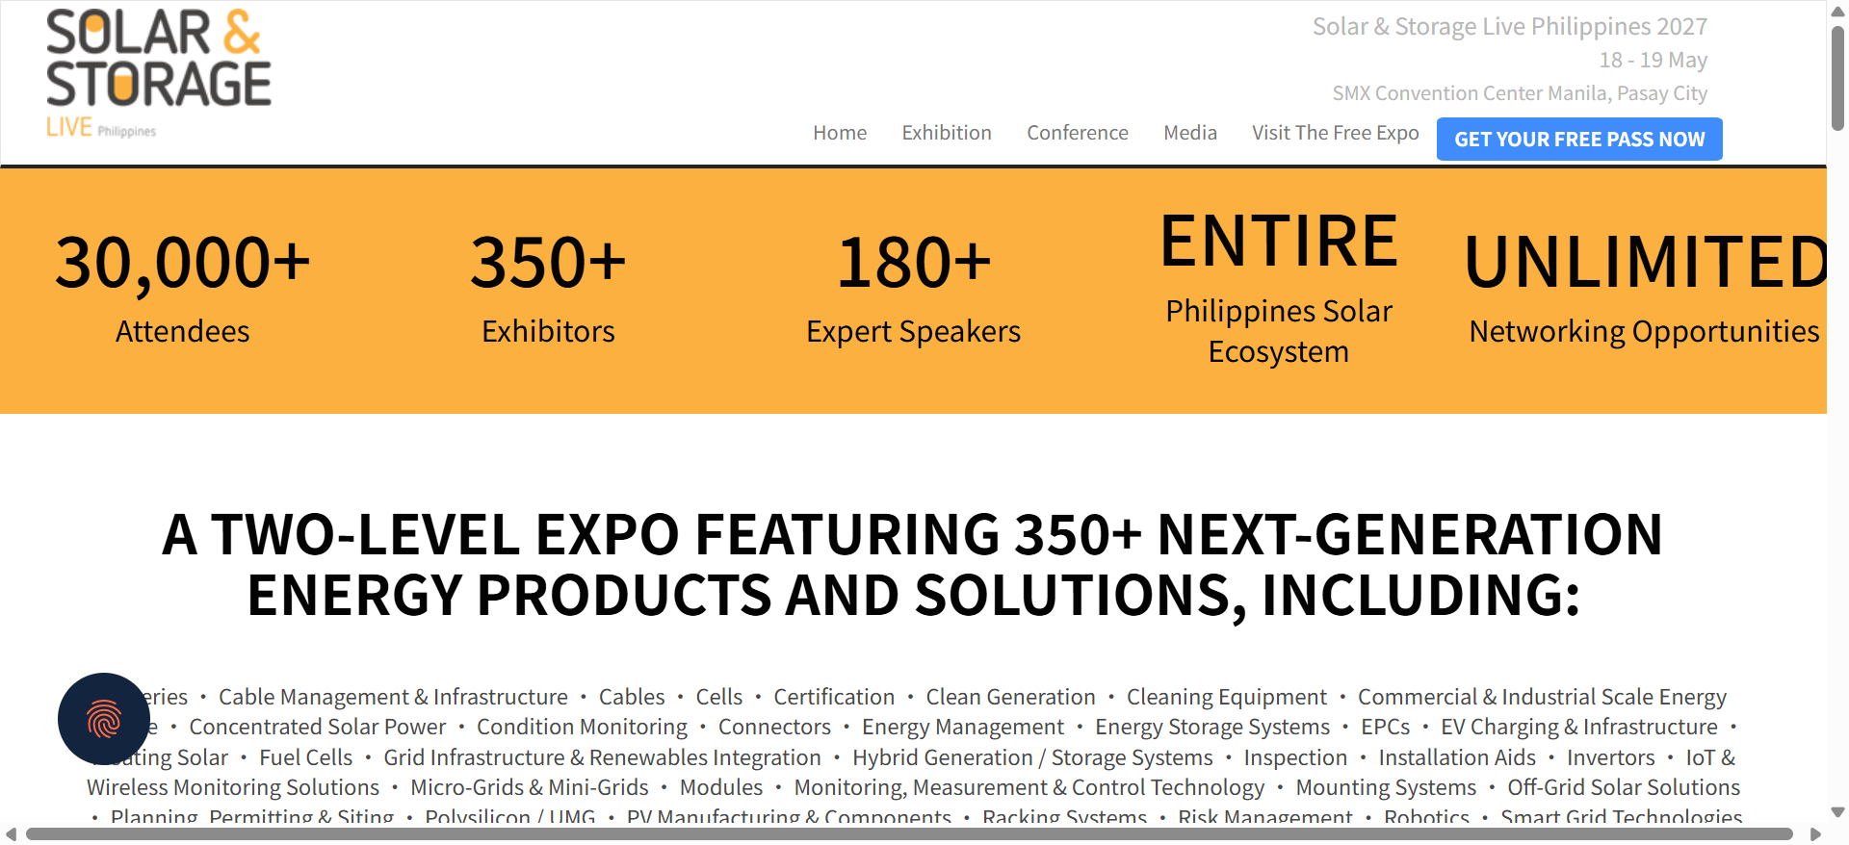This screenshot has width=1849, height=845.
Task: Click the 'Inspection' entry
Action: [1295, 757]
